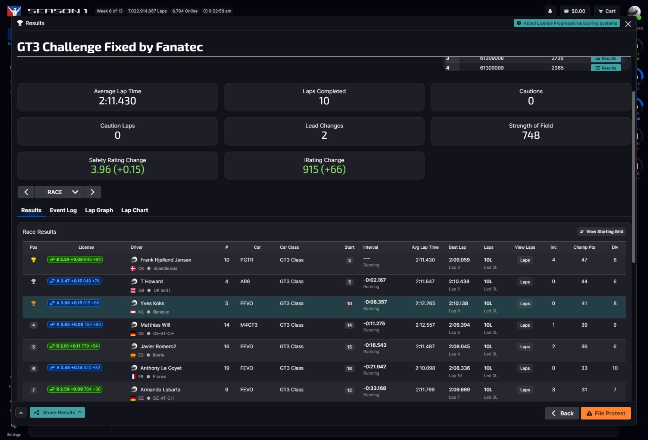
Task: Go to next session with right arrow
Action: coord(93,192)
